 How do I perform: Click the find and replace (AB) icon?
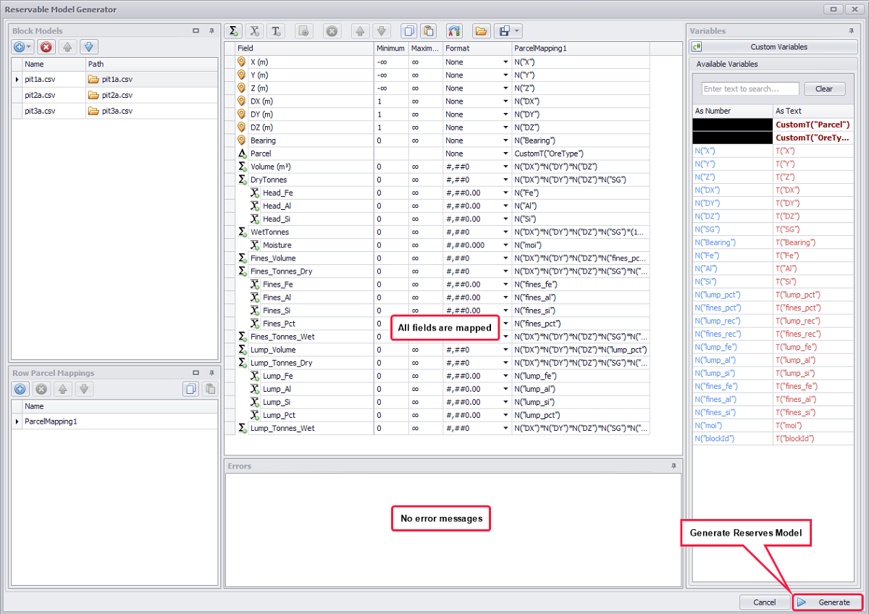454,31
